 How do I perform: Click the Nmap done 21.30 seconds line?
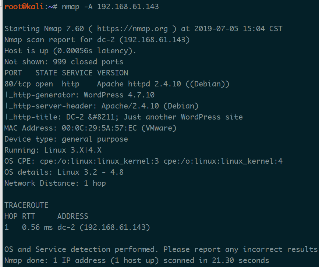pyautogui.click(x=137, y=260)
